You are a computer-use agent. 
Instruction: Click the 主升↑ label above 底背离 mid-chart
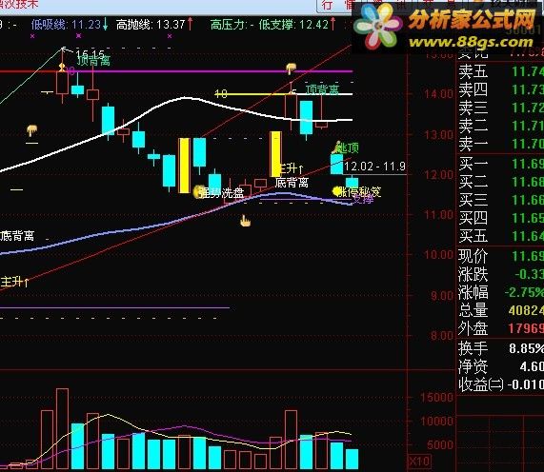coord(291,168)
